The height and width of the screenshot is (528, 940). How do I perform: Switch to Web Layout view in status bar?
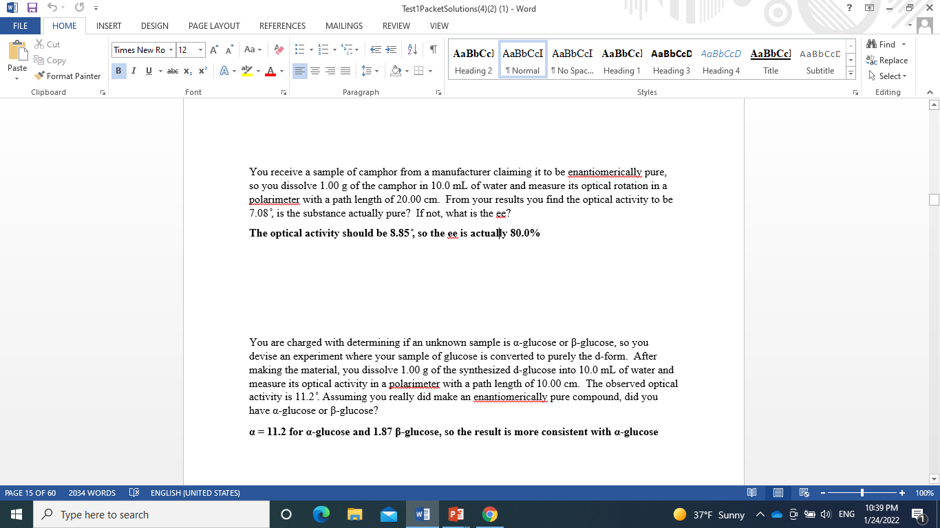[x=802, y=493]
